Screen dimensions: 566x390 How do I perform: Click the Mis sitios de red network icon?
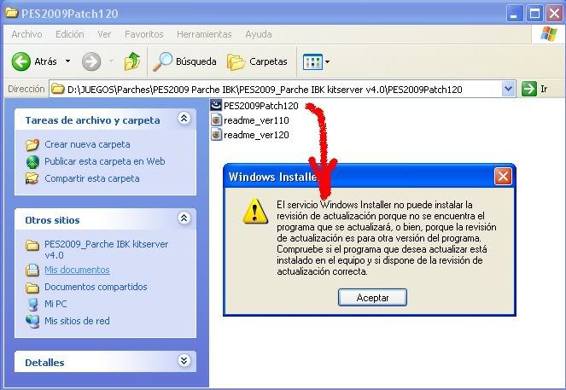[32, 321]
